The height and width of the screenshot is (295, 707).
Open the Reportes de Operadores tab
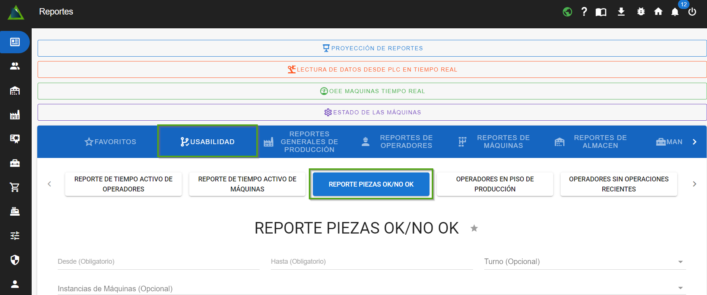[x=397, y=142]
